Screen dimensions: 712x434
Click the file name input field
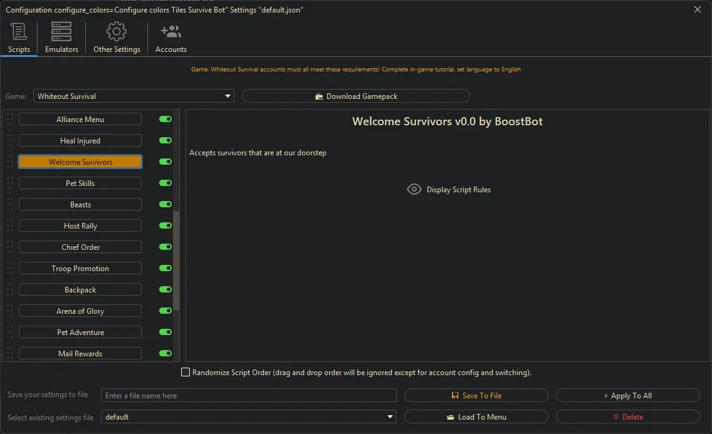click(249, 396)
